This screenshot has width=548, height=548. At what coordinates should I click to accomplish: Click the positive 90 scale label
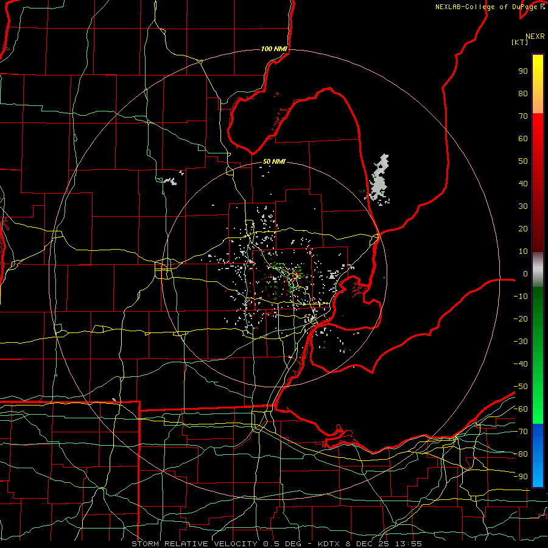[523, 71]
